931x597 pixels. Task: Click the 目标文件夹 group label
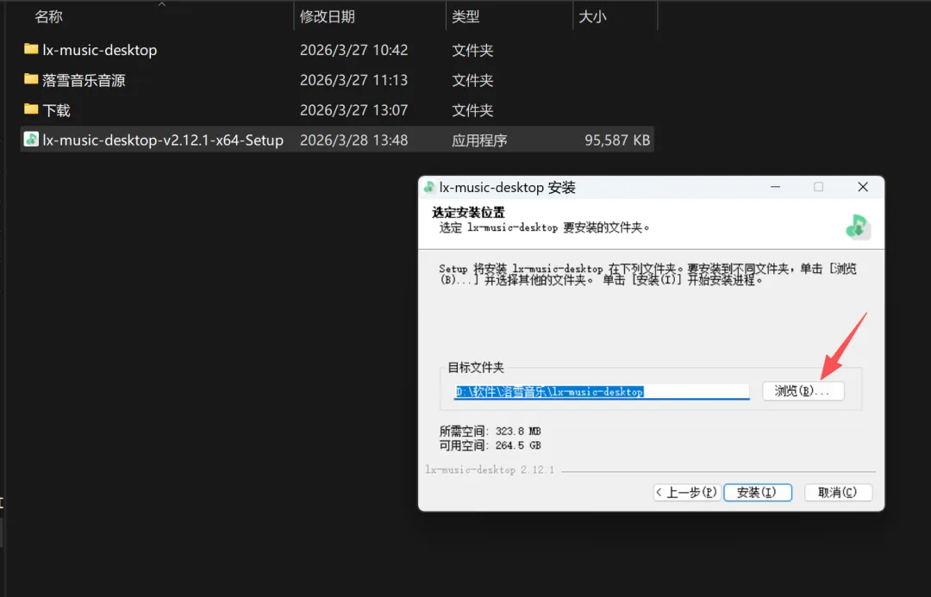(476, 367)
